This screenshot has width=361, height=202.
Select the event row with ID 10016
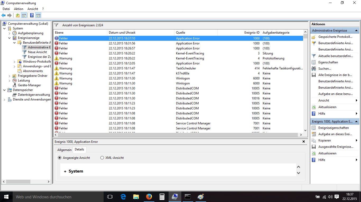point(178,98)
